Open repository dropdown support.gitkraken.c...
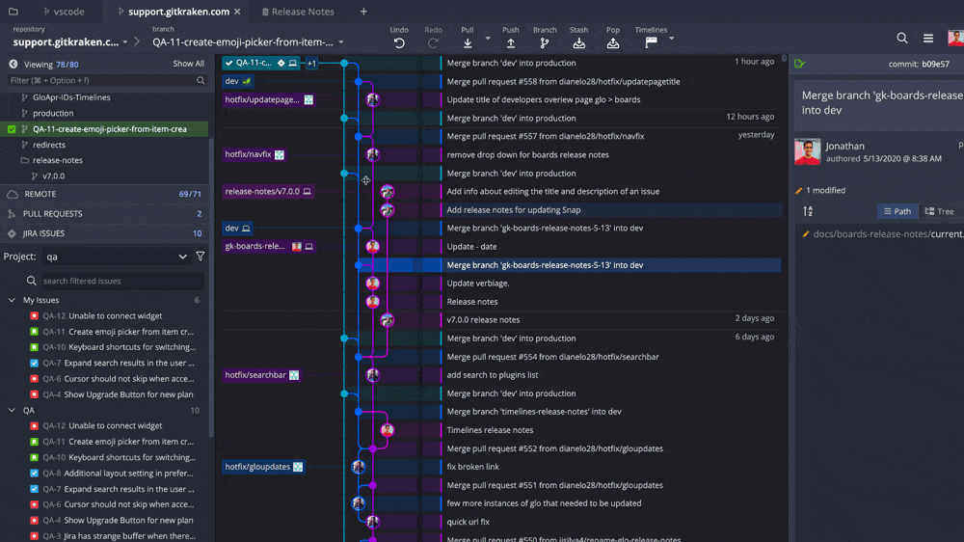The width and height of the screenshot is (964, 542). click(70, 41)
